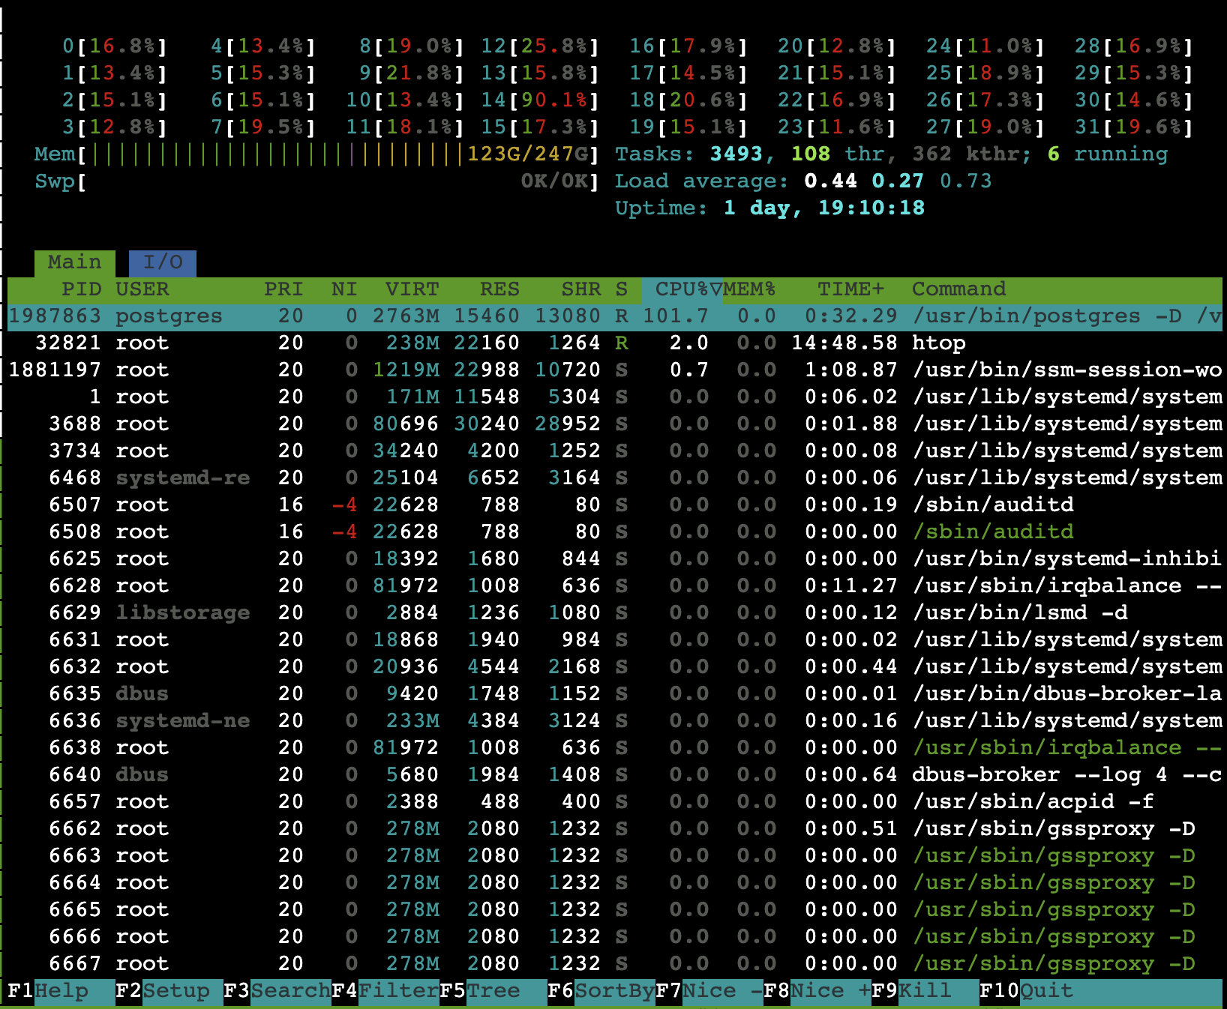Click F8 Nice + button

(x=817, y=991)
